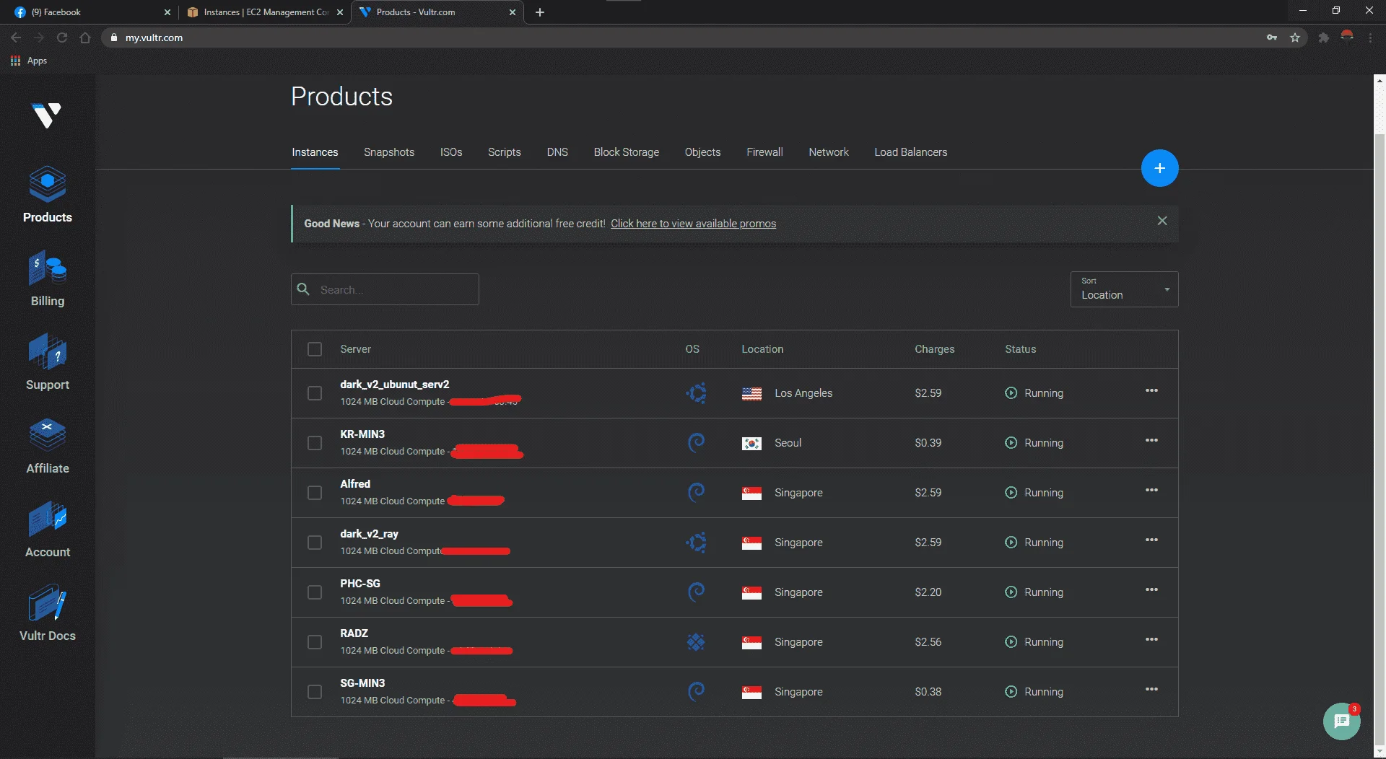The height and width of the screenshot is (759, 1386).
Task: Open the more options menu for dark_v2_ubunut_serv2
Action: 1151,391
